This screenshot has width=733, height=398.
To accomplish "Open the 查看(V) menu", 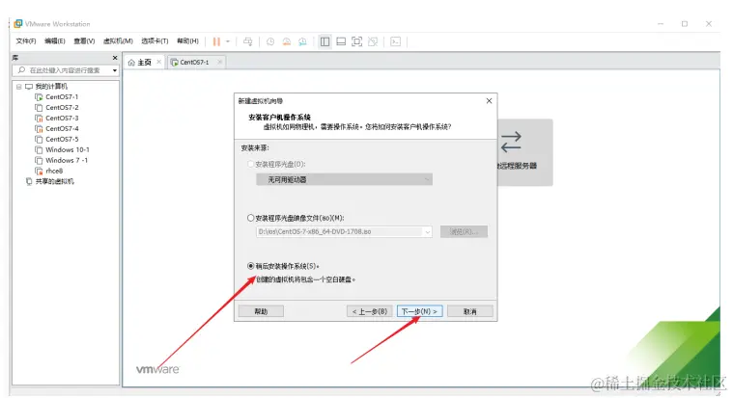I will pos(84,41).
